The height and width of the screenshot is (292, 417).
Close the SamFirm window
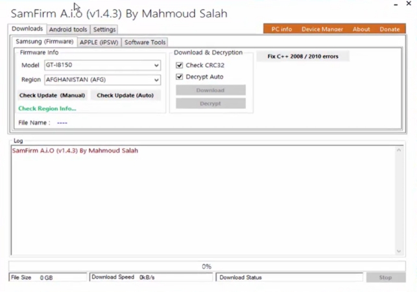(x=409, y=4)
